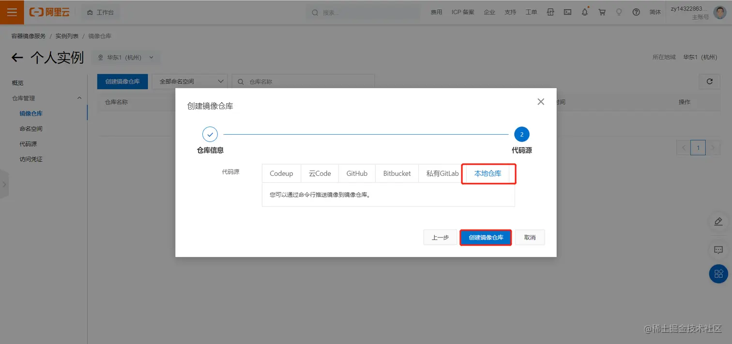Focus the top 搜索 search box

(x=363, y=12)
